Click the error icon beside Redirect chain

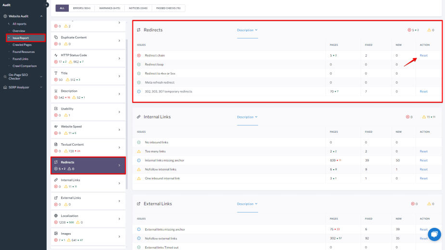point(139,56)
